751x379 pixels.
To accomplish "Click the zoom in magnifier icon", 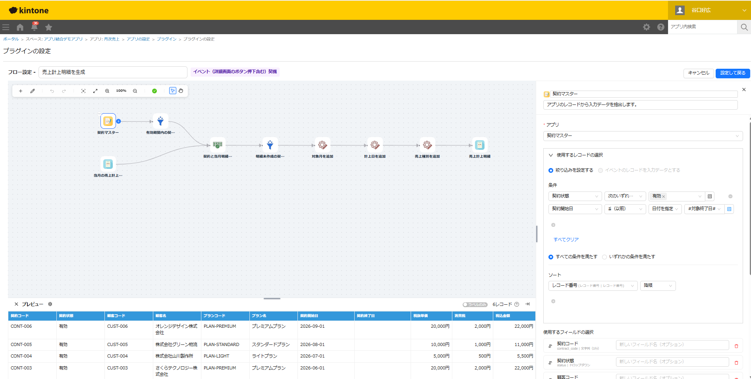I will coord(107,91).
